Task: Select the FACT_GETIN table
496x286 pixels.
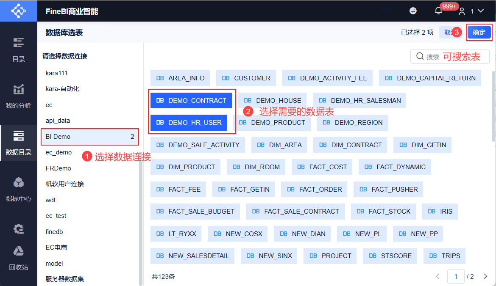Action: click(x=244, y=190)
